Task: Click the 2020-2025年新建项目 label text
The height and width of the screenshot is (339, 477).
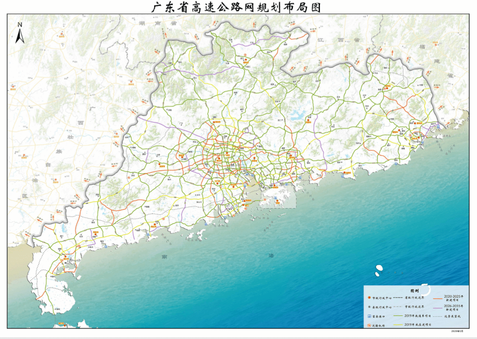Action: pyautogui.click(x=453, y=298)
